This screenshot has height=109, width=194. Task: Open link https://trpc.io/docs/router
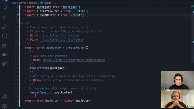(x=62, y=40)
